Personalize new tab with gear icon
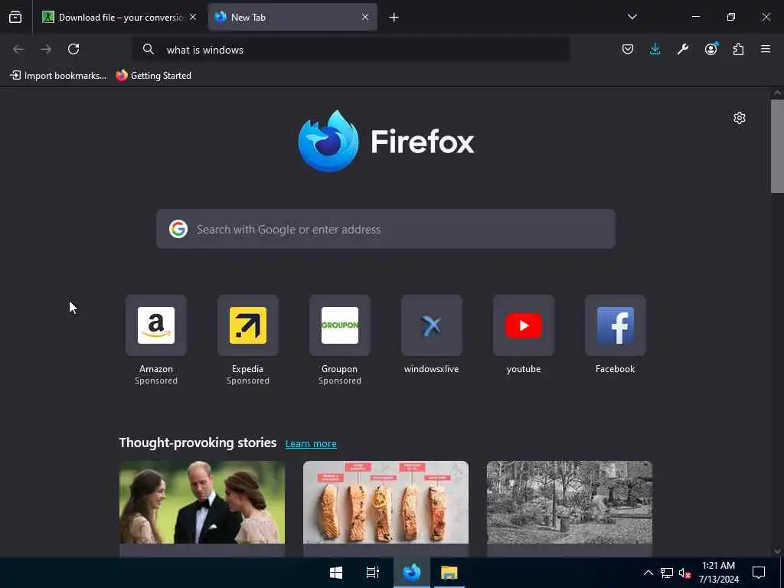The width and height of the screenshot is (784, 588). pyautogui.click(x=740, y=118)
